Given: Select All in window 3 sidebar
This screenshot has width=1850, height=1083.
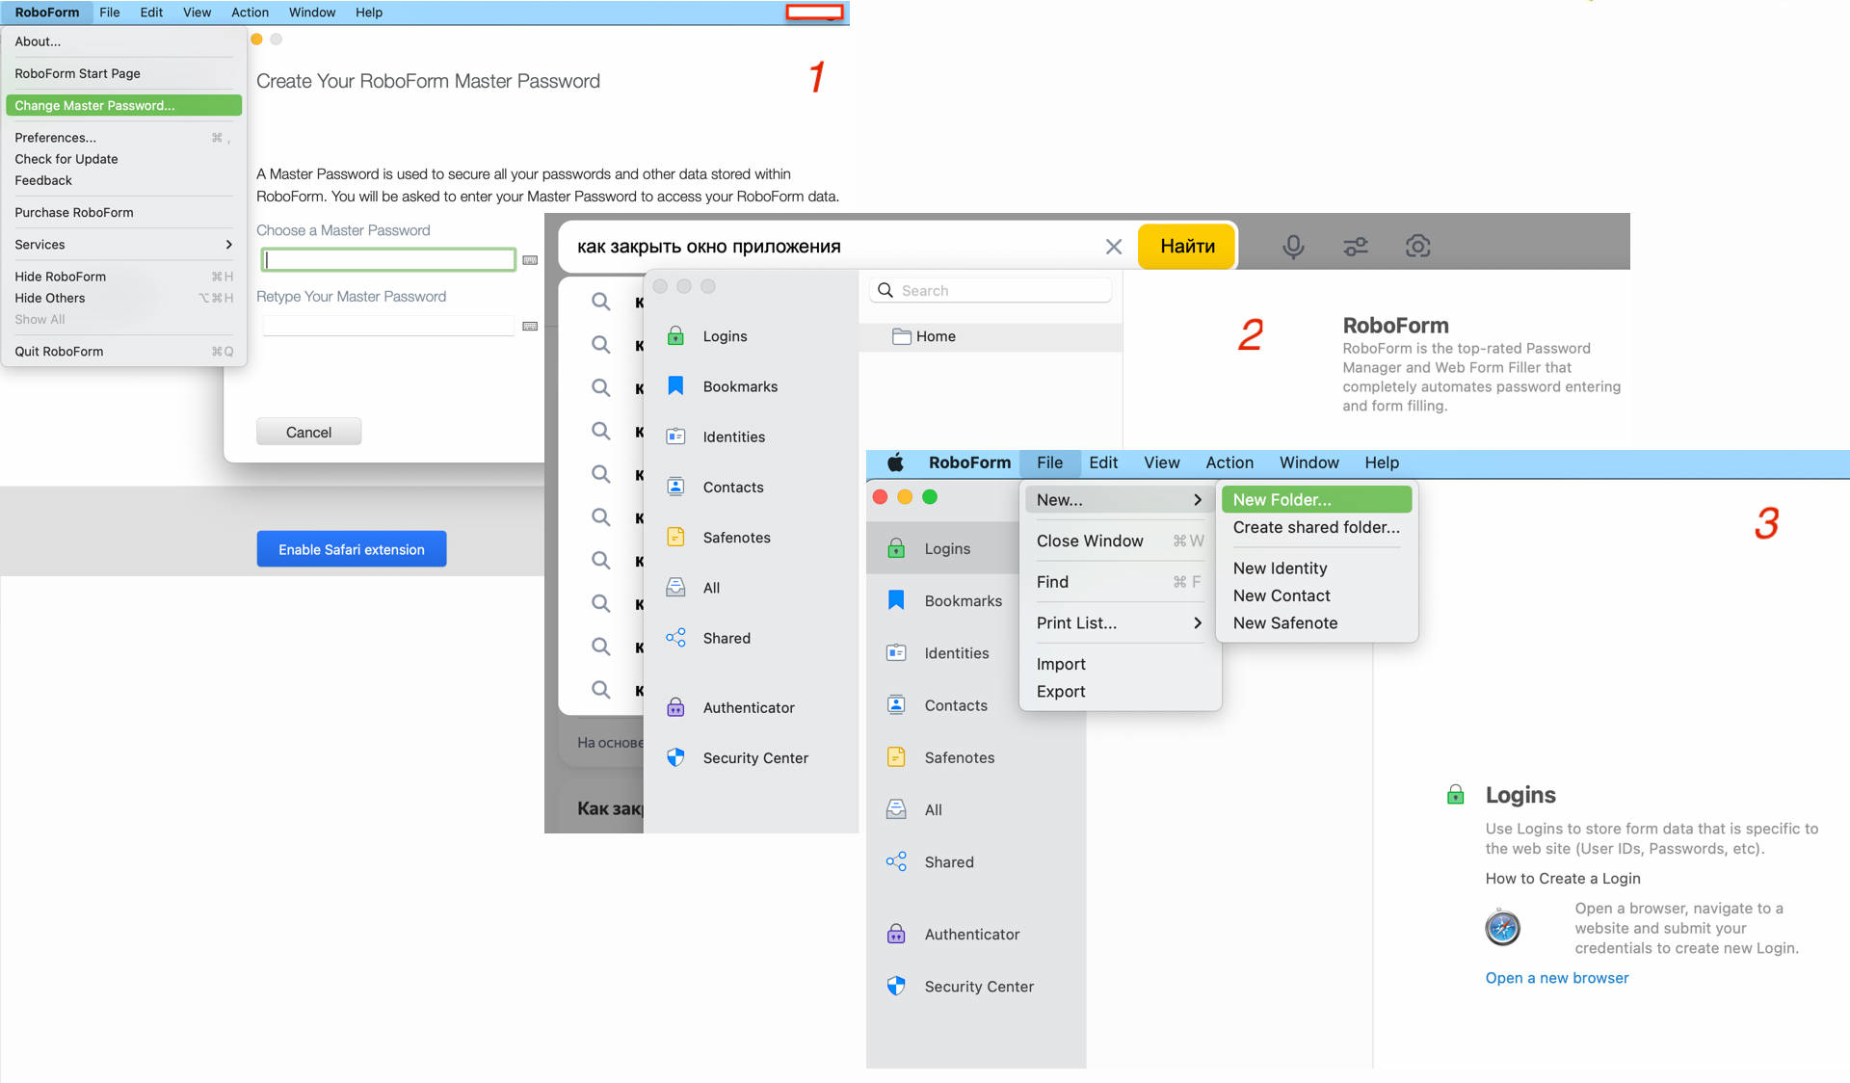Looking at the screenshot, I should pyautogui.click(x=975, y=809).
